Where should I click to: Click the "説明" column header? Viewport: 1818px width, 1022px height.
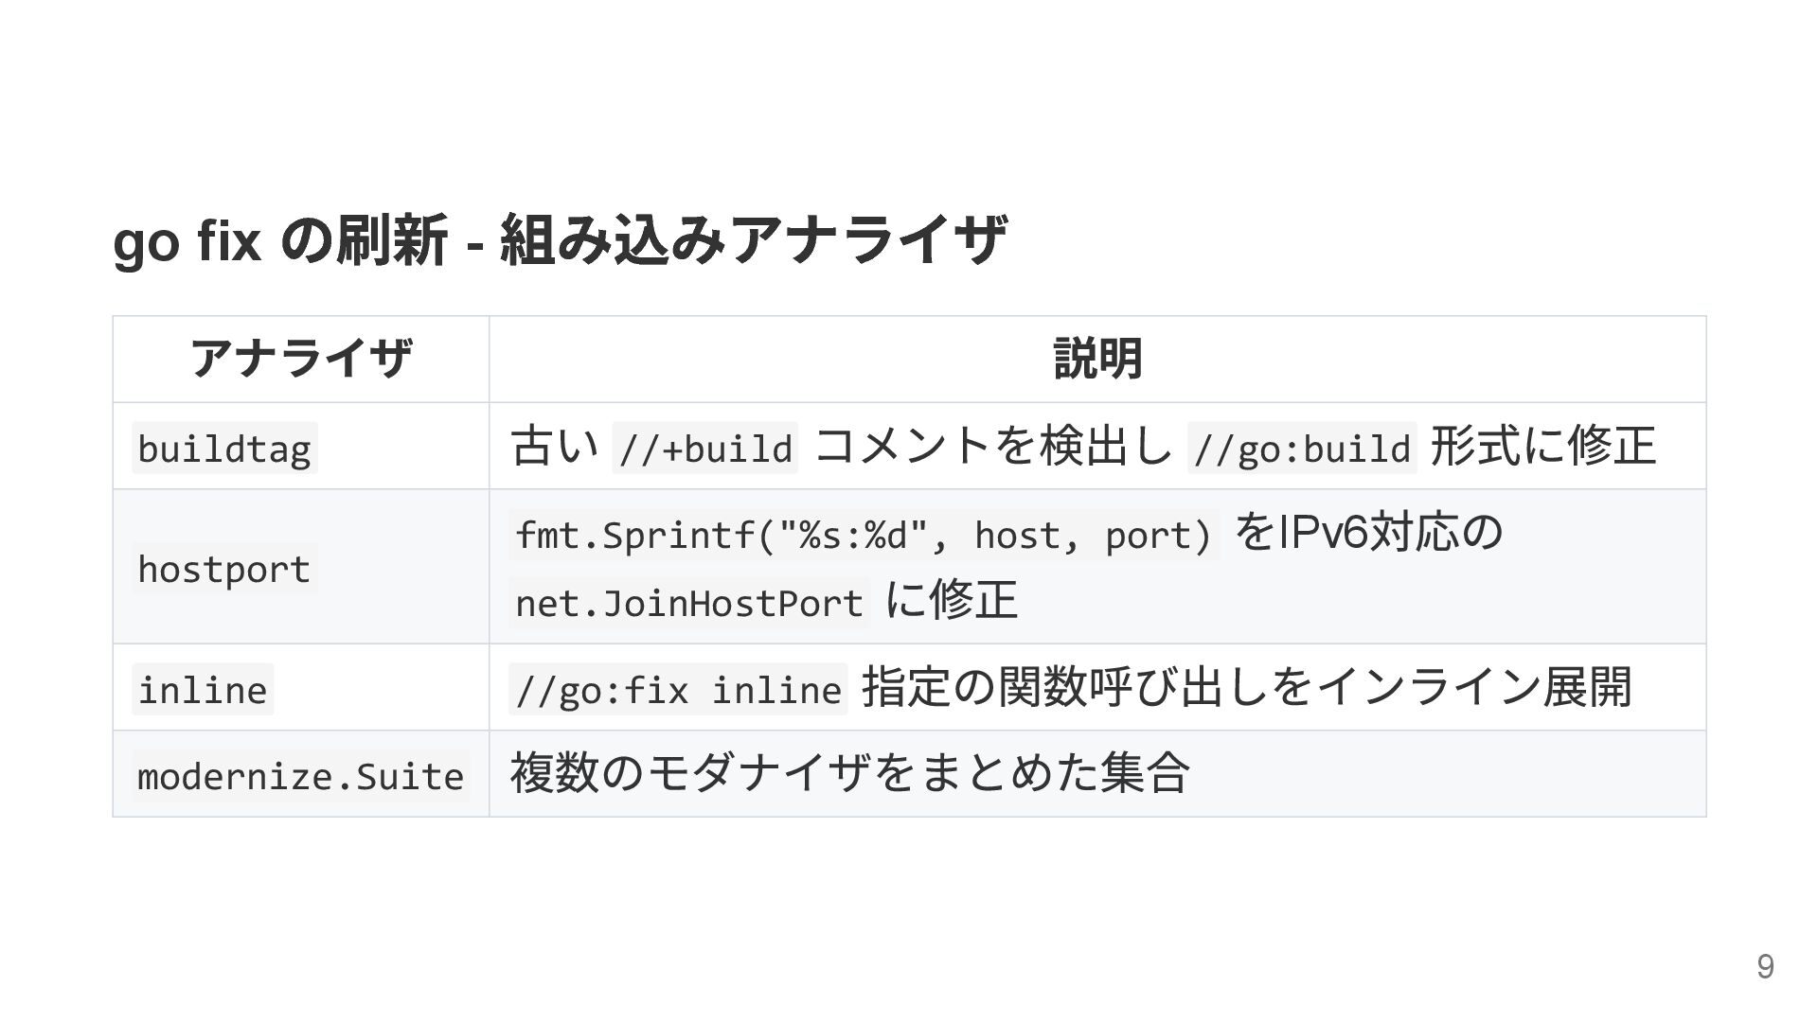click(x=1097, y=360)
